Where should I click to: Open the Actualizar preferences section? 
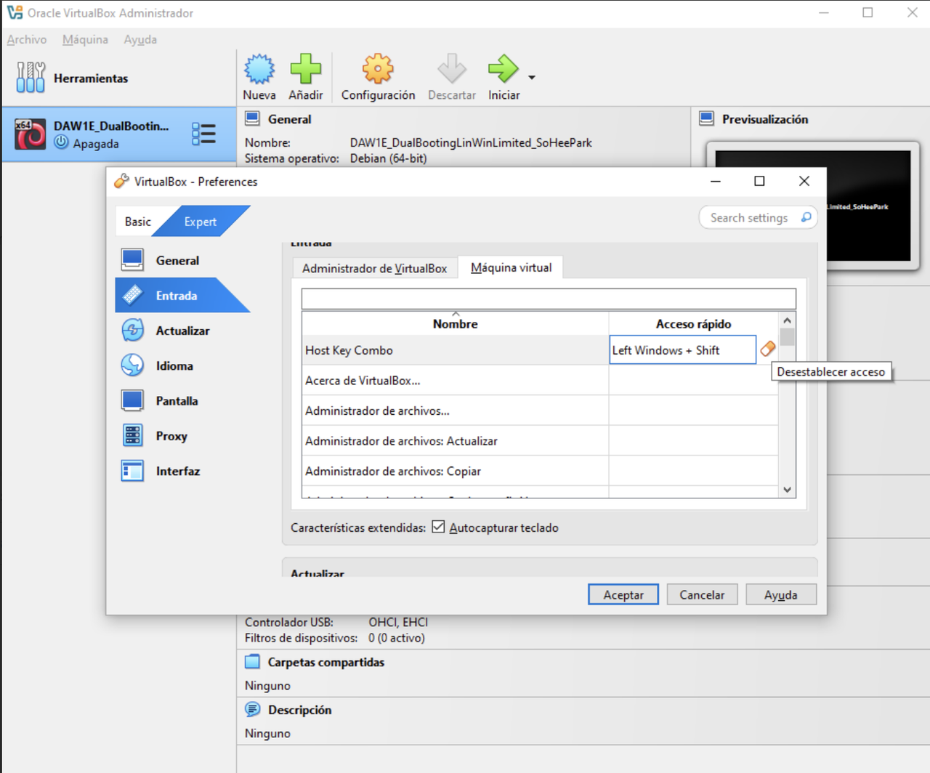[133, 330]
